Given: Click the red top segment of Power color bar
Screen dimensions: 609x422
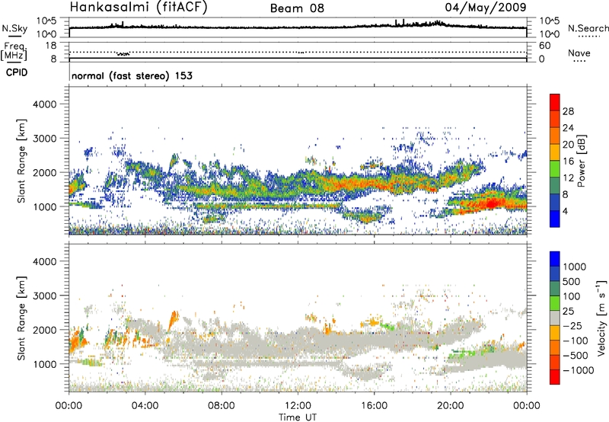Looking at the screenshot, I should (x=555, y=103).
